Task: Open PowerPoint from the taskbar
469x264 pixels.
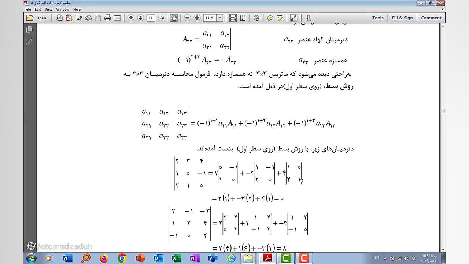Action: pos(140,258)
